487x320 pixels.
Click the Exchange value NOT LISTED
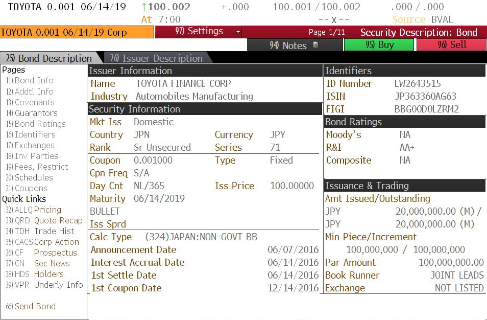point(459,288)
